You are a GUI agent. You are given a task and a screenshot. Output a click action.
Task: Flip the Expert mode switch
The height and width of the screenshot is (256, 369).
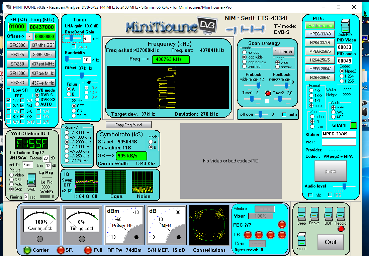click(x=301, y=239)
